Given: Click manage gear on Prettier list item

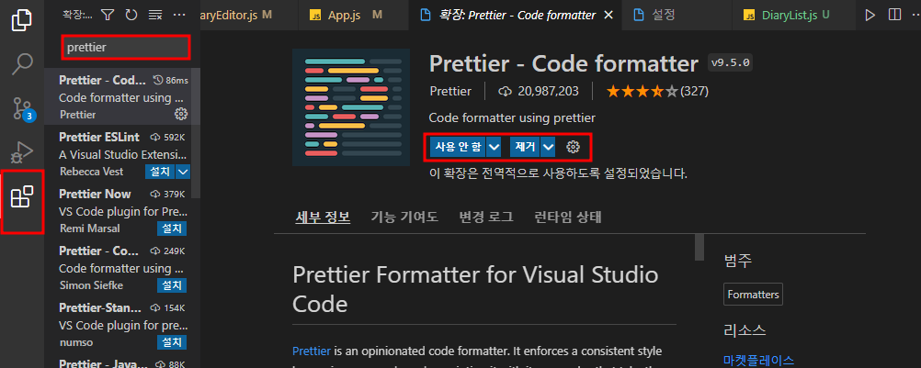Looking at the screenshot, I should [x=181, y=114].
